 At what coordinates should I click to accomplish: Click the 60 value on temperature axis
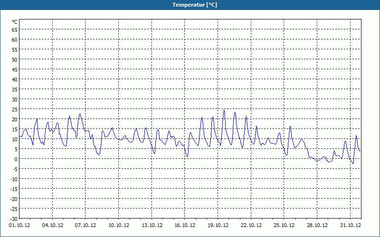coord(15,40)
